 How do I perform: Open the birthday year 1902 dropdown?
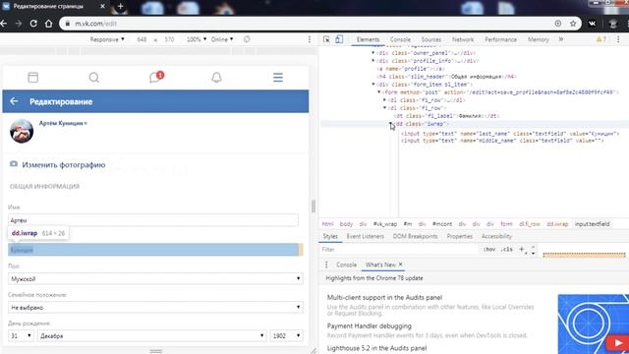(286, 336)
